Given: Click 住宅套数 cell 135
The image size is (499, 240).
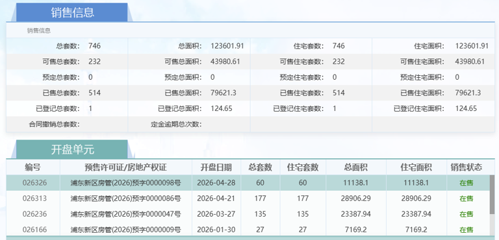Looking at the screenshot, I should [303, 214].
